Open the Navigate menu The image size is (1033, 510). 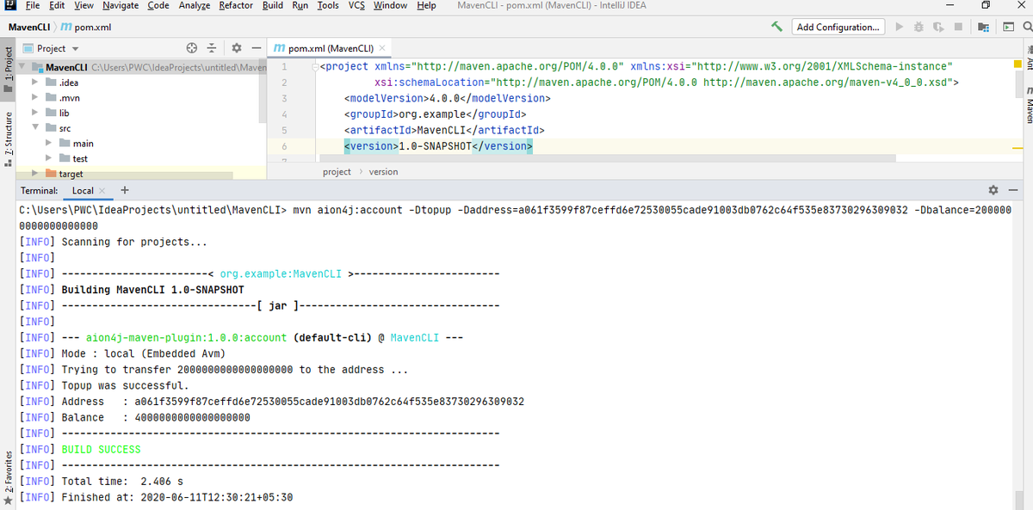point(121,6)
